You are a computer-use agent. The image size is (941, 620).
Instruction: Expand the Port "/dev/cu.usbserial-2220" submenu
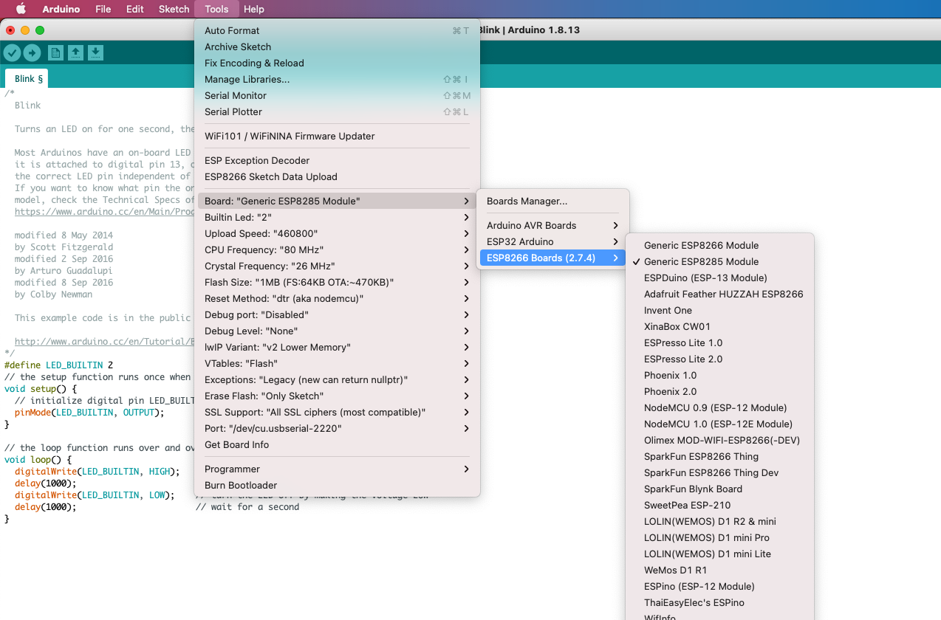337,428
